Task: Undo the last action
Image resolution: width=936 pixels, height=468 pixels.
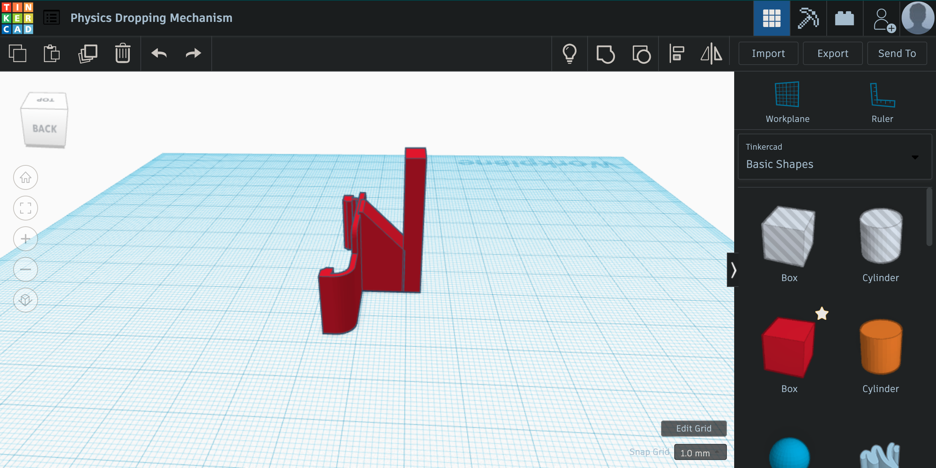Action: click(x=159, y=54)
